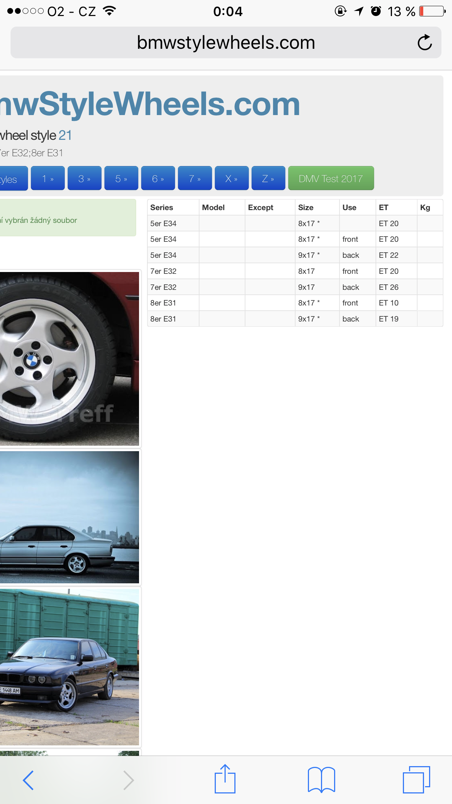Show open tabs with the tabs icon
The image size is (452, 804).
pyautogui.click(x=416, y=780)
